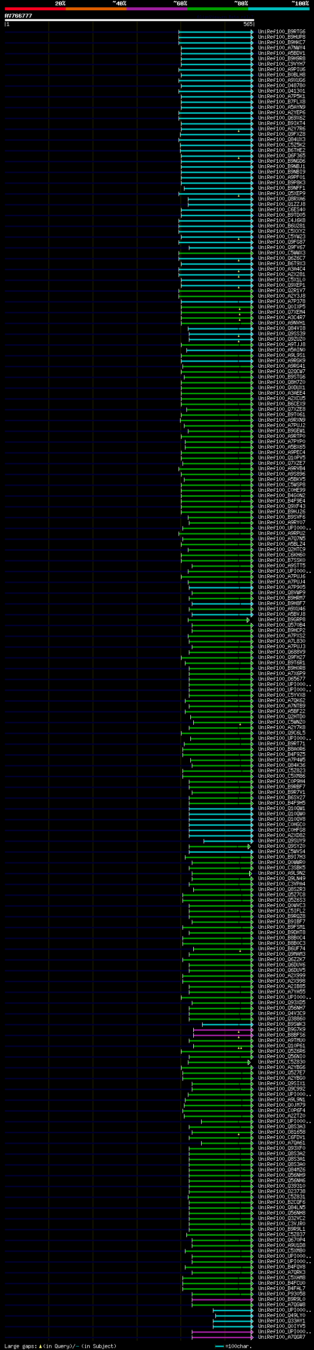
Task: Open the UniRef100_O65677 entry
Action: coord(282,679)
